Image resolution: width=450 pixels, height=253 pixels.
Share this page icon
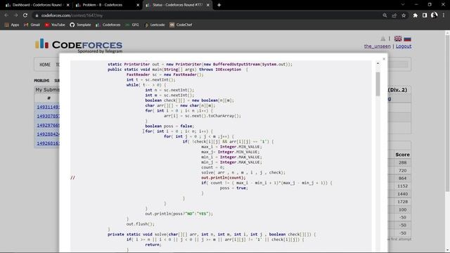(x=394, y=15)
